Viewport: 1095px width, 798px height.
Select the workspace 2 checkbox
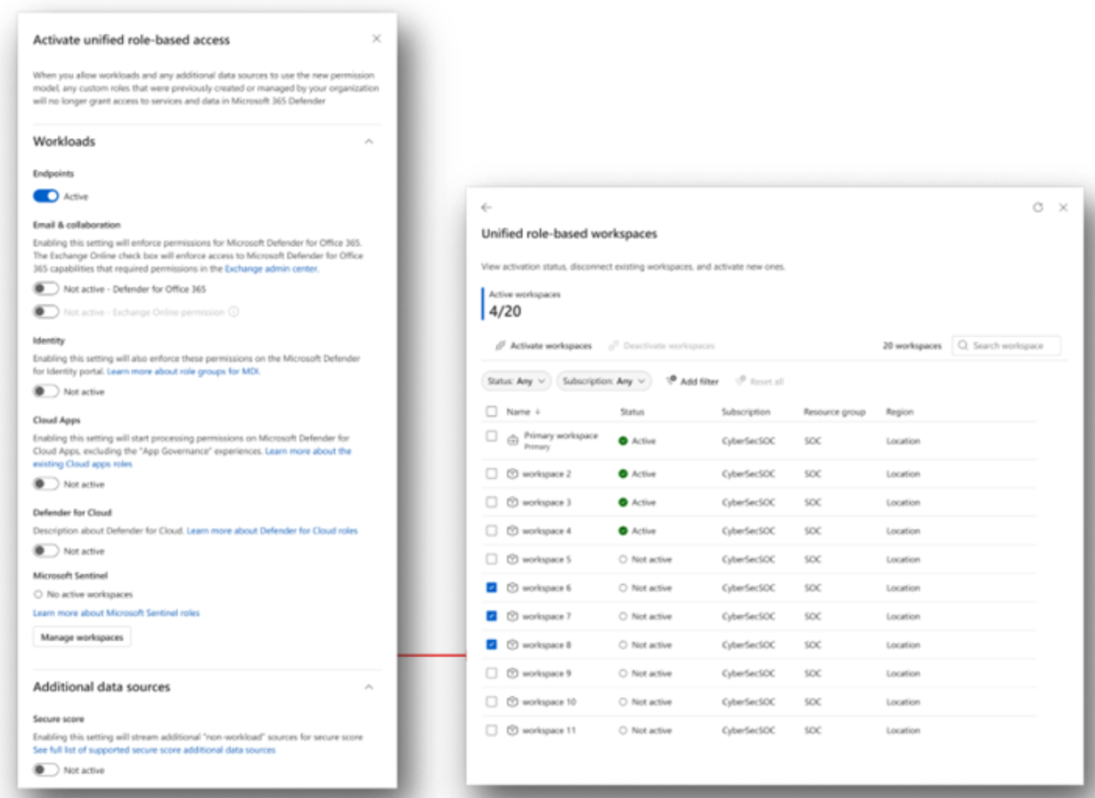[492, 474]
